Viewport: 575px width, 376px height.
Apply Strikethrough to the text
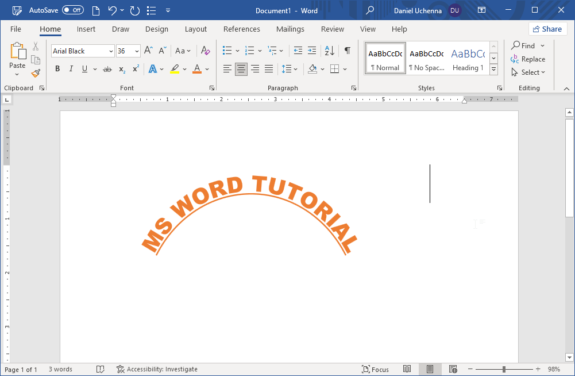107,68
